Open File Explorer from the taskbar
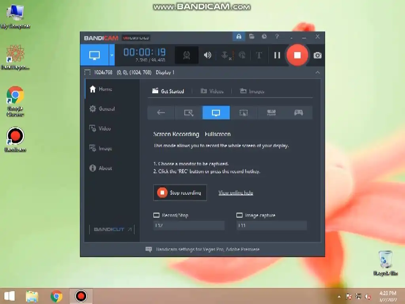 click(32, 296)
